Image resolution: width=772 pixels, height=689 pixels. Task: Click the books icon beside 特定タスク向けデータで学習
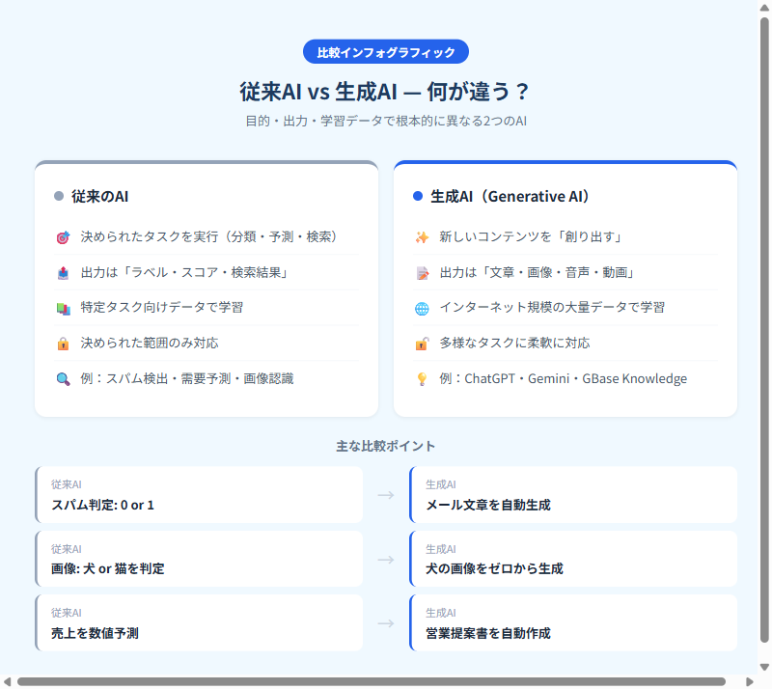[63, 307]
